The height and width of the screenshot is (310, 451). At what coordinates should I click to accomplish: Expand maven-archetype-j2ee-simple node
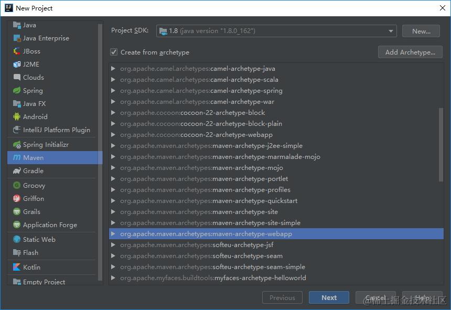[113, 145]
